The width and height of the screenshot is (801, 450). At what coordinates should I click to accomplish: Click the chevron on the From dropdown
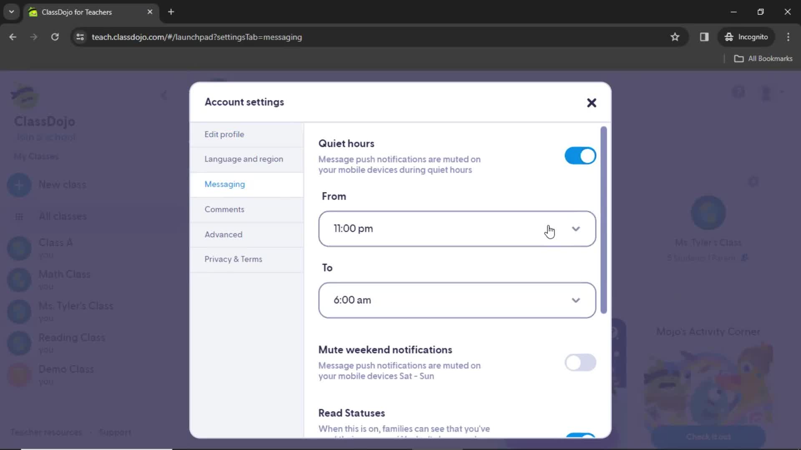pos(576,229)
